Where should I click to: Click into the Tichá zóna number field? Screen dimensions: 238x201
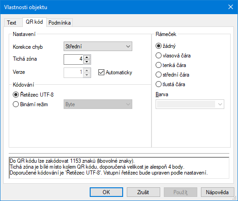[x=73, y=59]
